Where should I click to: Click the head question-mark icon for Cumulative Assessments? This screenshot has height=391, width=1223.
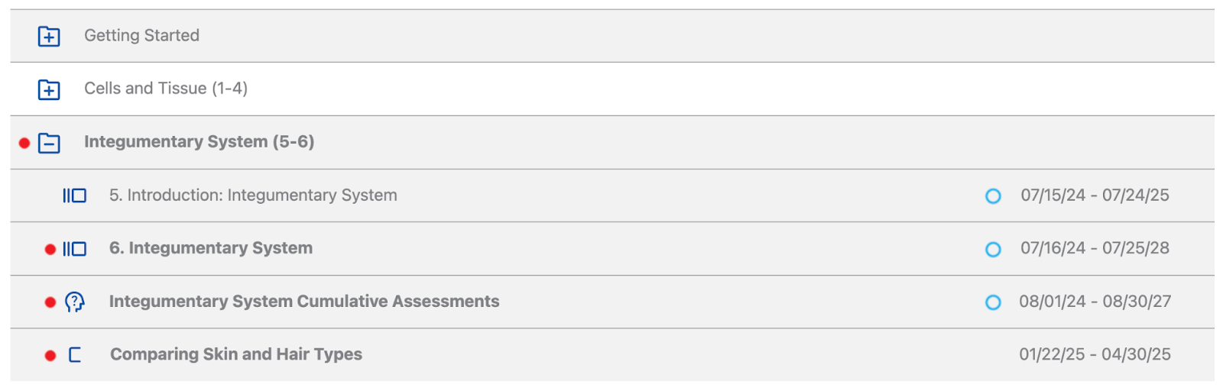click(74, 302)
